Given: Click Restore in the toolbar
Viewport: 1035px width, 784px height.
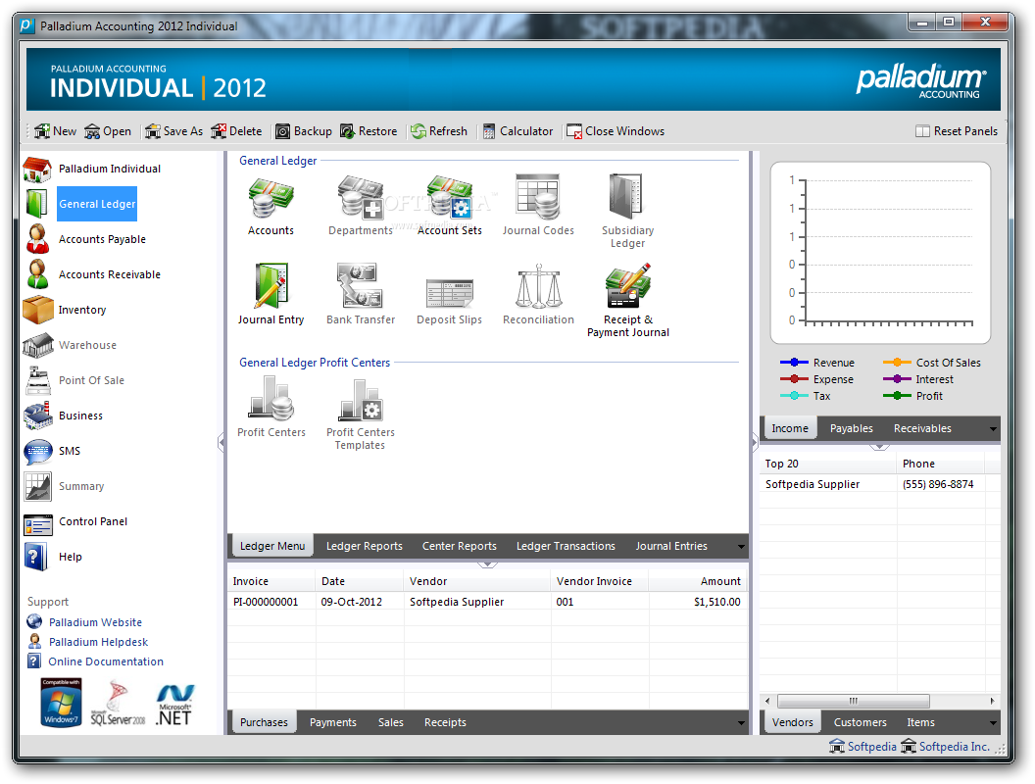Looking at the screenshot, I should pyautogui.click(x=369, y=131).
